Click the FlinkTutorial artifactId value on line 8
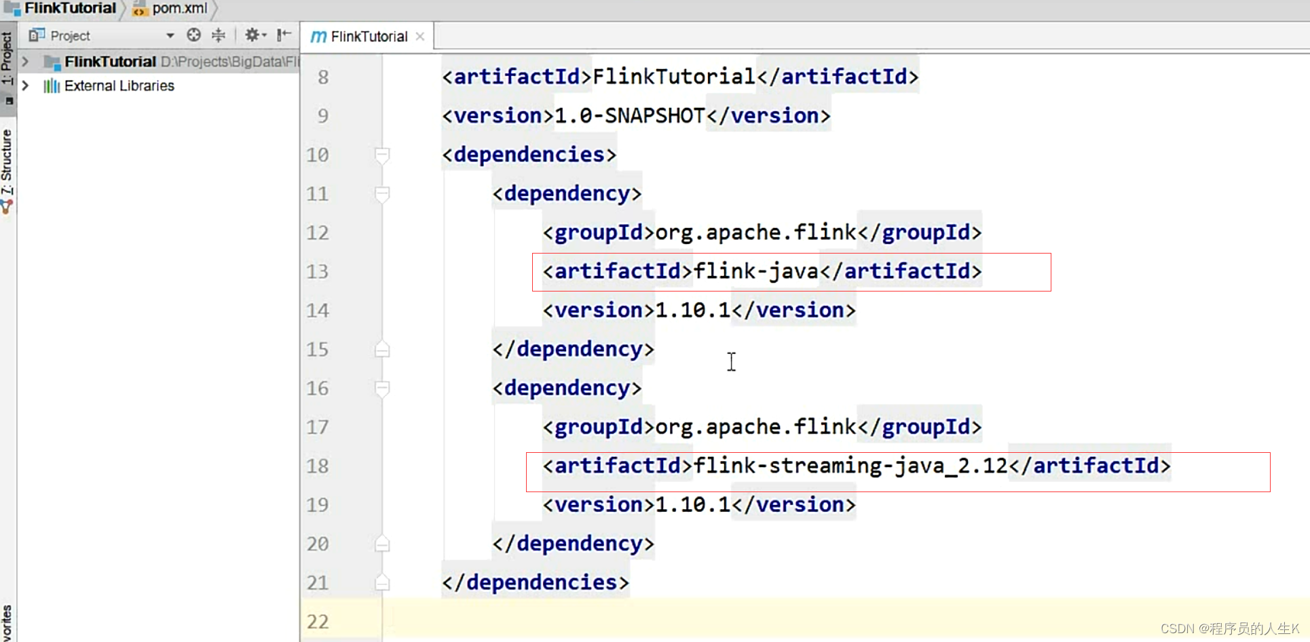Image resolution: width=1310 pixels, height=642 pixels. tap(674, 77)
